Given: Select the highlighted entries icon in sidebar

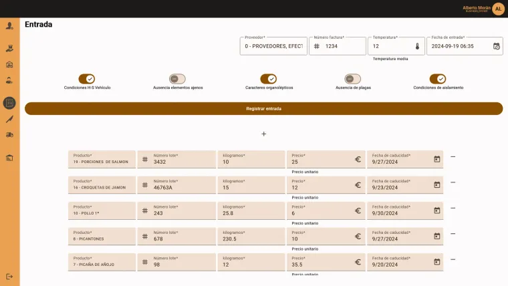Looking at the screenshot, I should pyautogui.click(x=9, y=103).
